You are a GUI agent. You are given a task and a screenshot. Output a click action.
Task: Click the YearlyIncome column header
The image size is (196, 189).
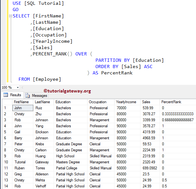click(127, 102)
